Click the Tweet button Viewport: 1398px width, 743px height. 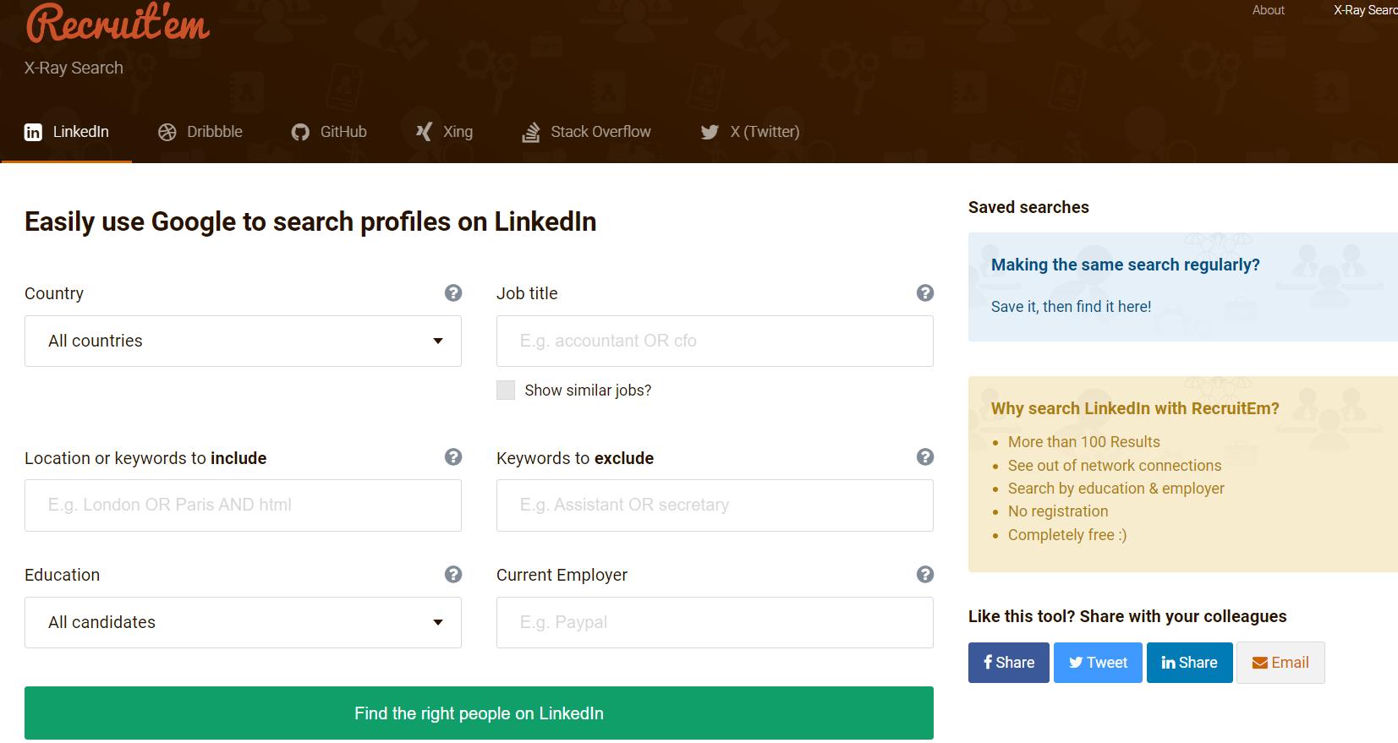click(1098, 663)
